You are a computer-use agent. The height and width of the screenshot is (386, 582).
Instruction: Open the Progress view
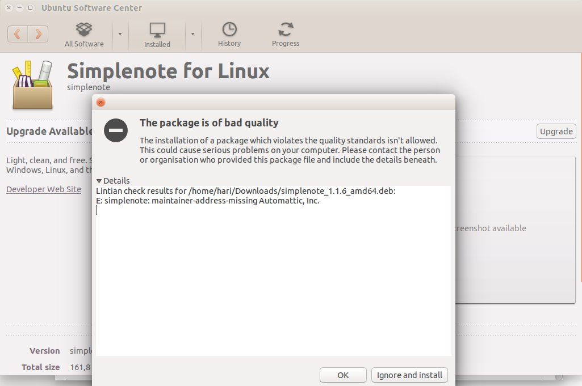(x=286, y=35)
